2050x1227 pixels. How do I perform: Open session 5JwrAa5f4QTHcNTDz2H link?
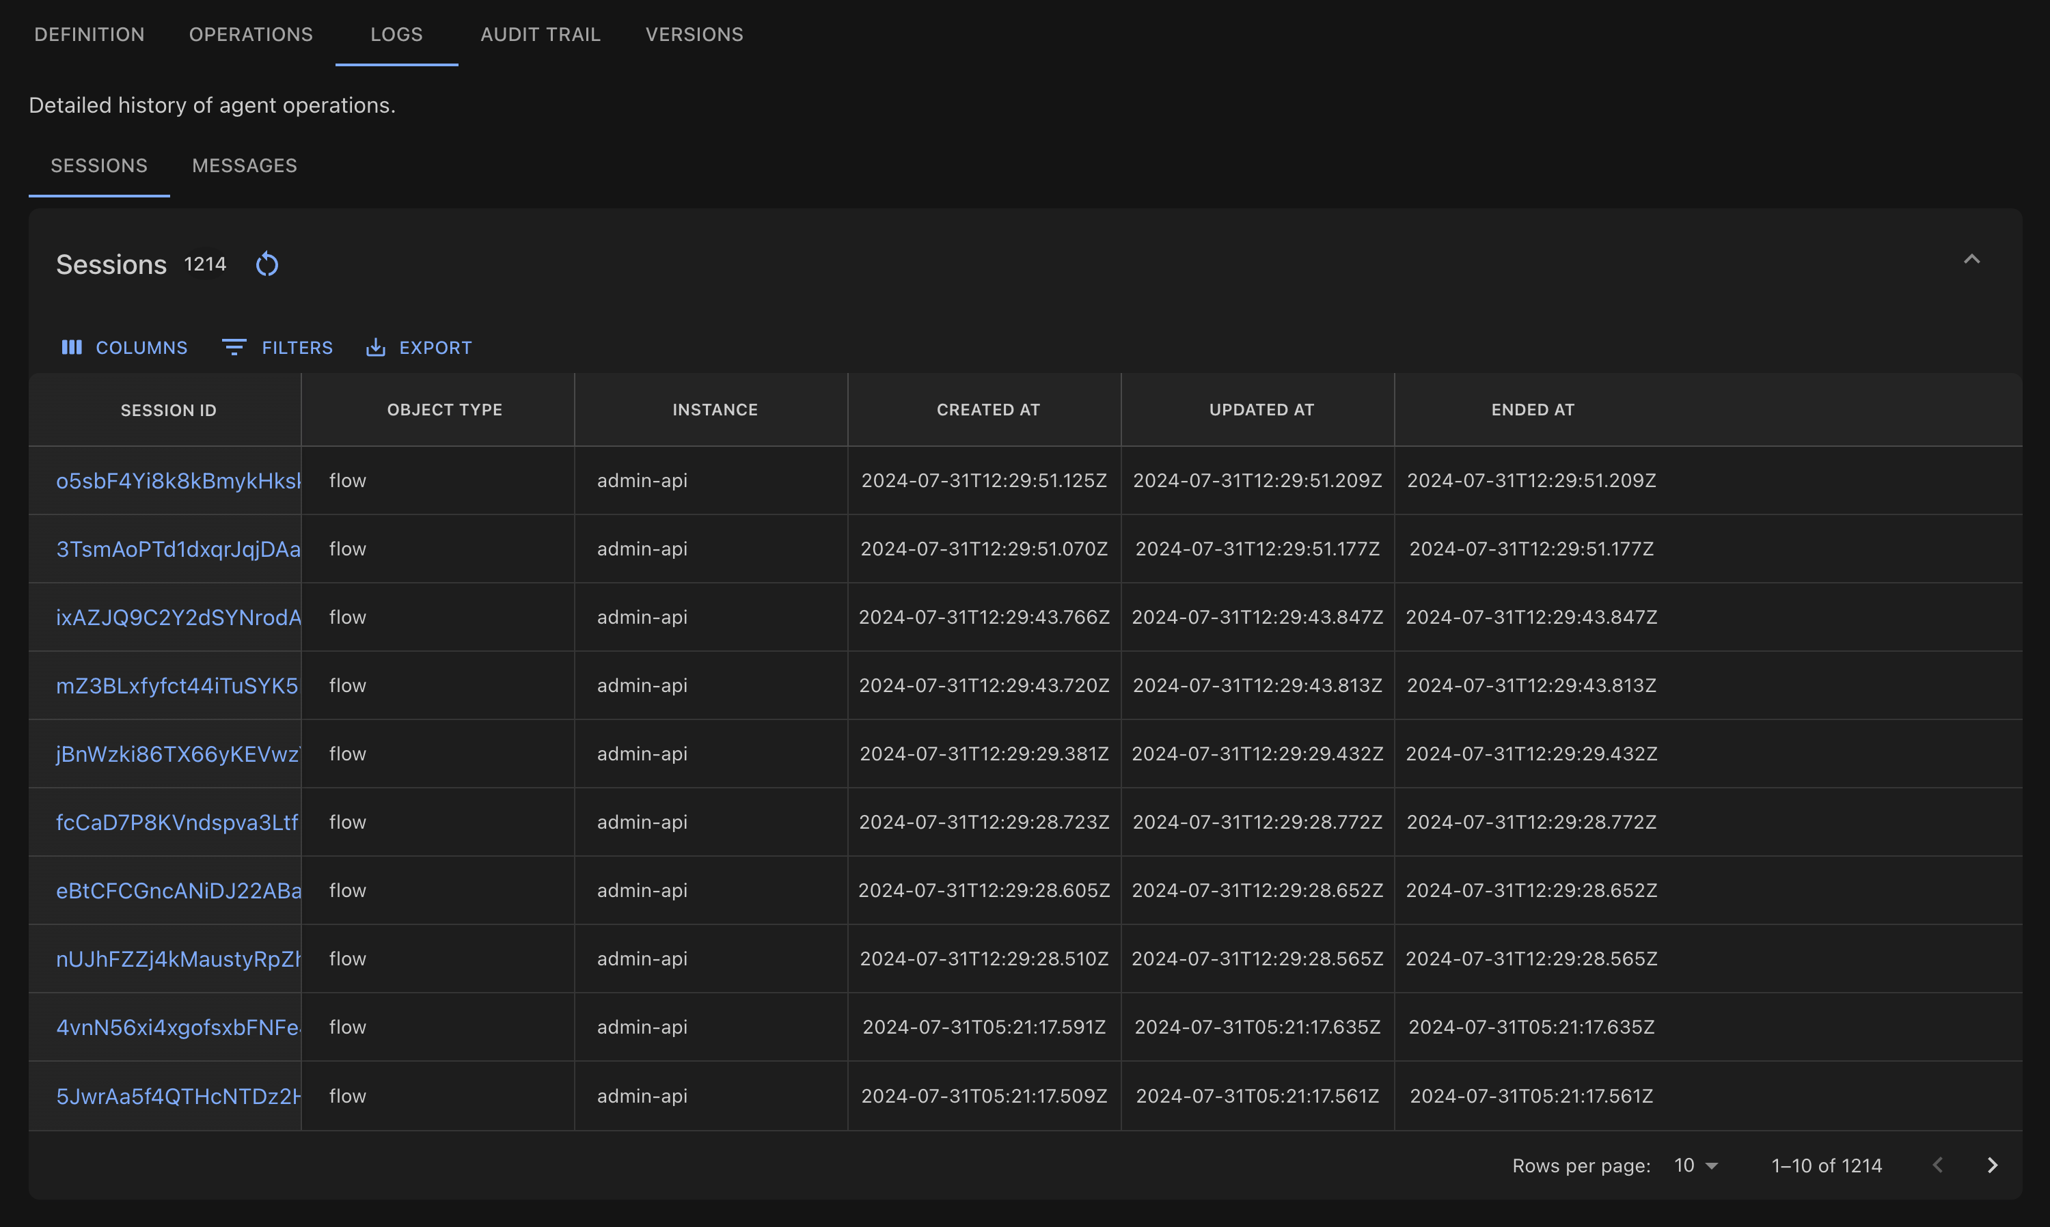tap(178, 1097)
